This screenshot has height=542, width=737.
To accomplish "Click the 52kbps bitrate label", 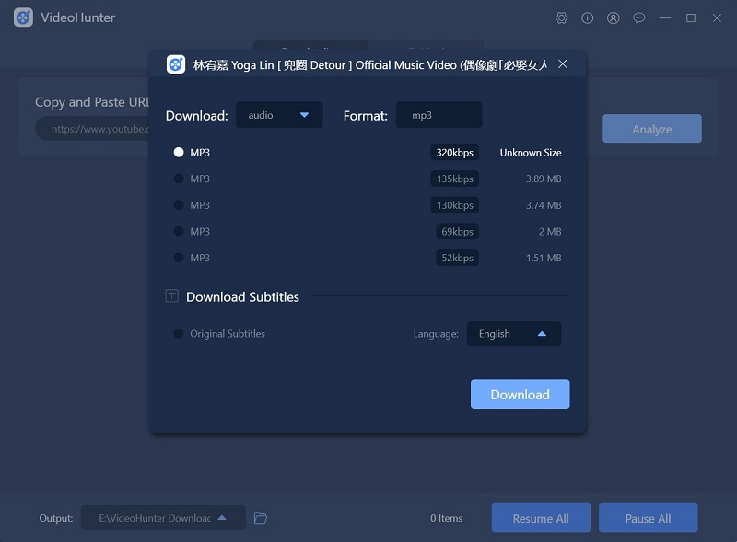I will click(x=457, y=258).
